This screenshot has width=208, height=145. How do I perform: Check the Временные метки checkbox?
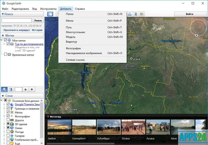(5, 54)
